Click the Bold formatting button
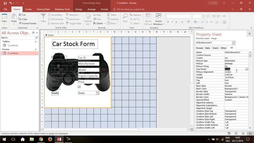This screenshot has height=143, width=254. 168,22
